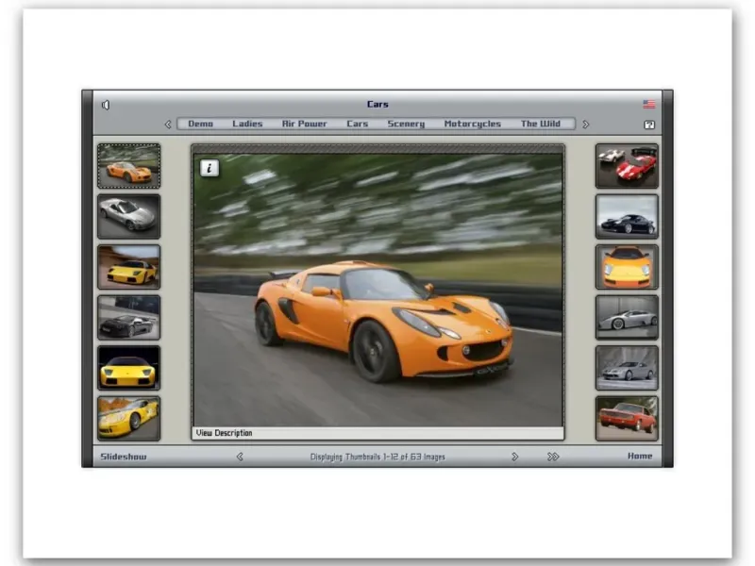Click the info icon on main image
Screen dimensions: 755x566
coord(210,168)
